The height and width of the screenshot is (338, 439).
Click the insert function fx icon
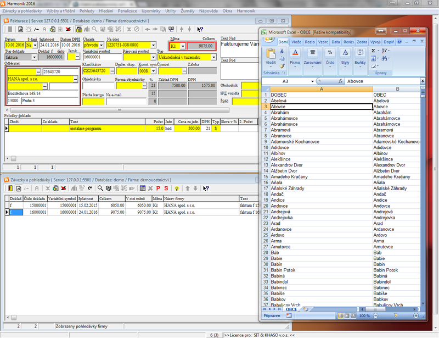pyautogui.click(x=340, y=81)
